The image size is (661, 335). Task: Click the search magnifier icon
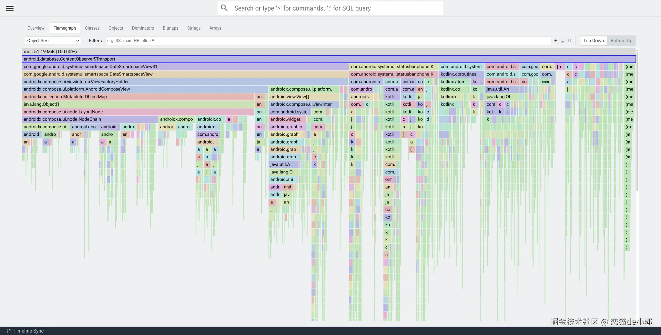(x=224, y=8)
